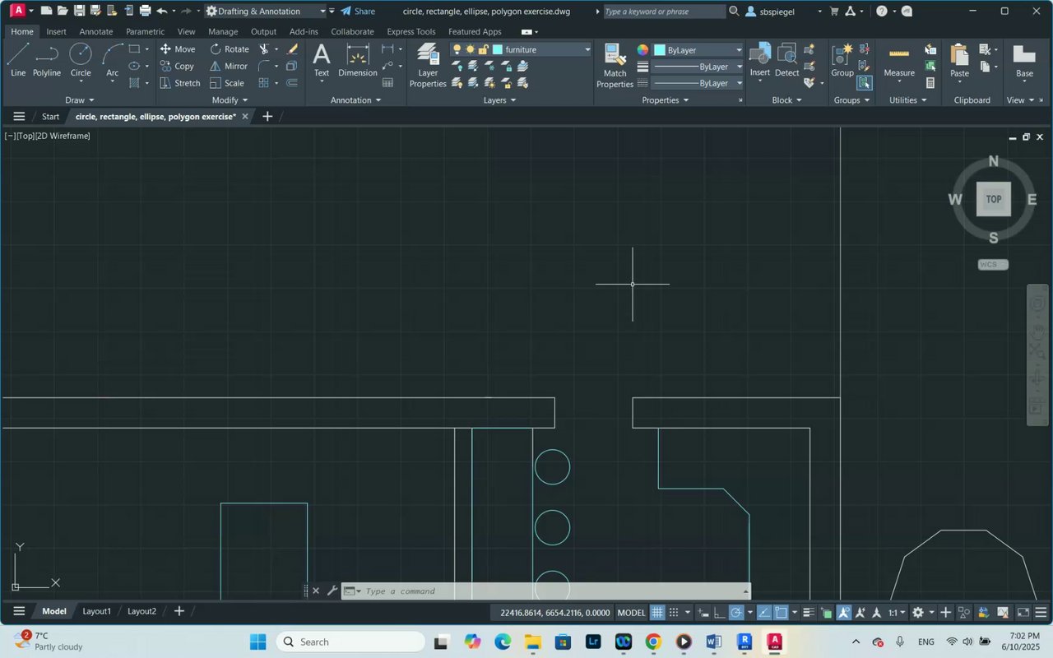Expand the Draw panel
Screen dimensions: 1053x658
tap(80, 100)
